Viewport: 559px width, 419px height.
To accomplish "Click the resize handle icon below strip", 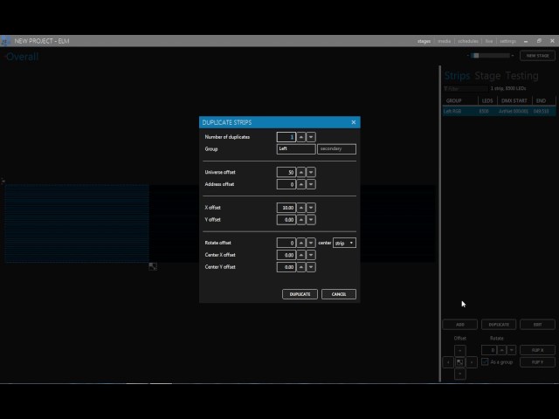I will click(x=153, y=266).
